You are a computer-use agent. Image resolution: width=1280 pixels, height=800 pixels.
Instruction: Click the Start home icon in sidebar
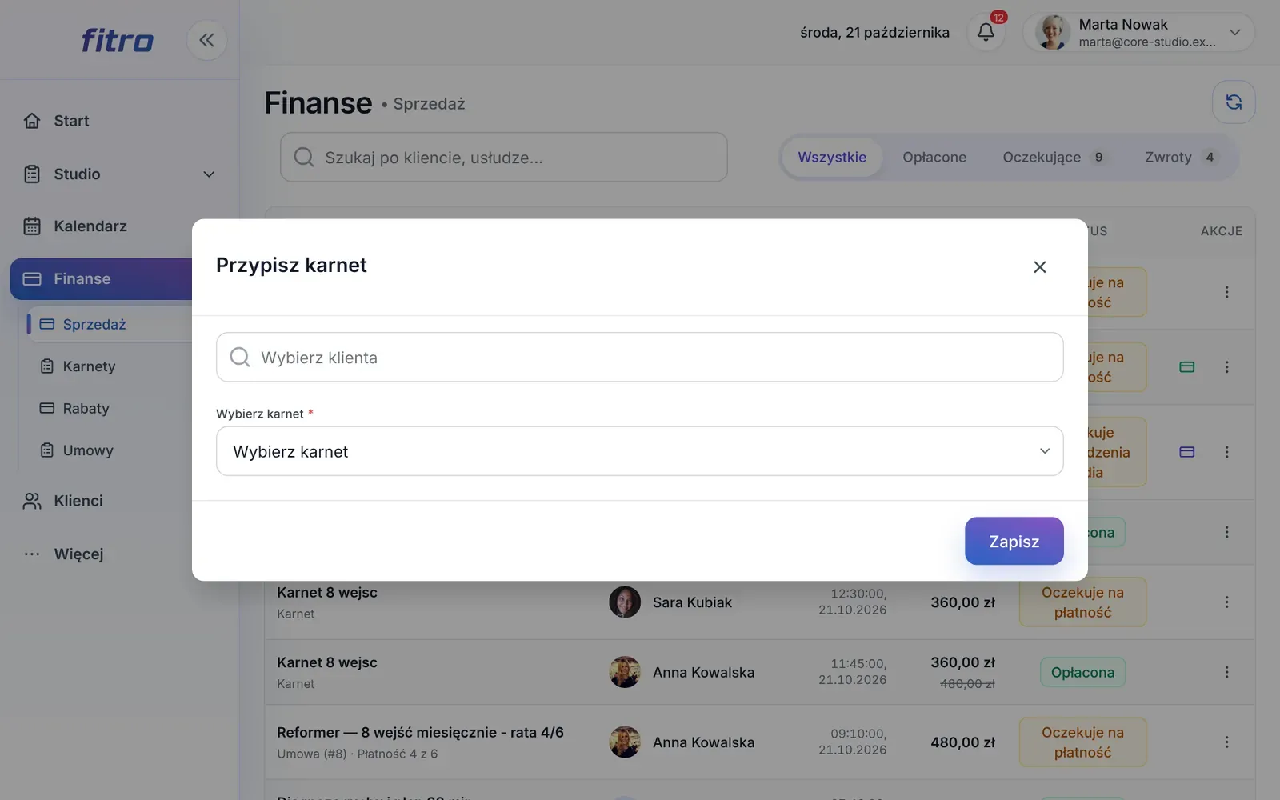[x=32, y=121]
